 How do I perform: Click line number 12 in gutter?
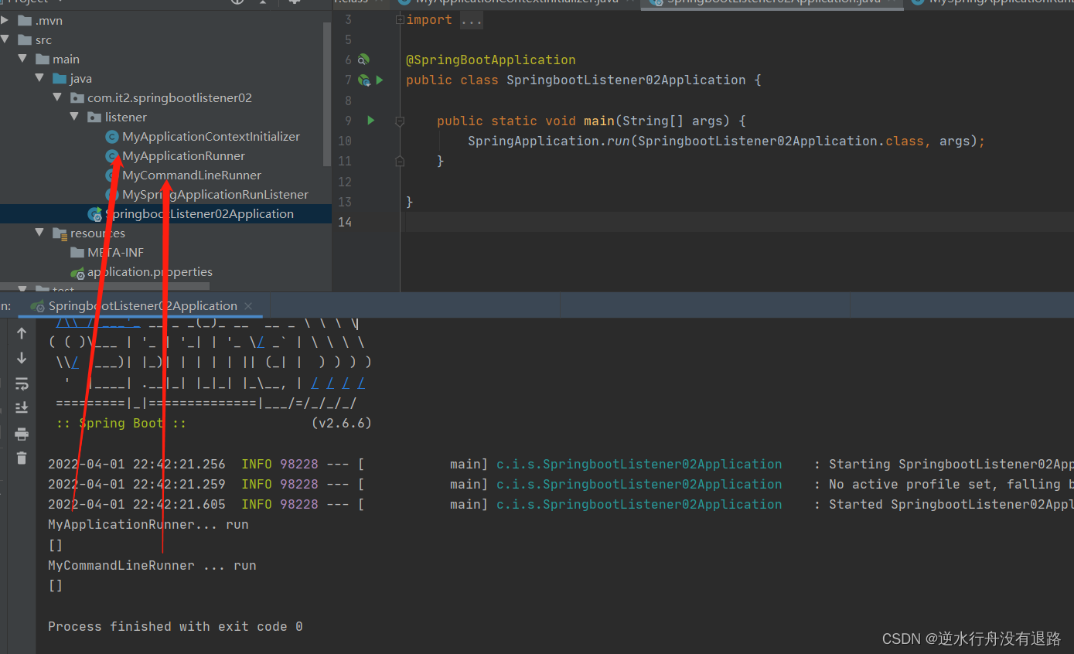pos(344,182)
